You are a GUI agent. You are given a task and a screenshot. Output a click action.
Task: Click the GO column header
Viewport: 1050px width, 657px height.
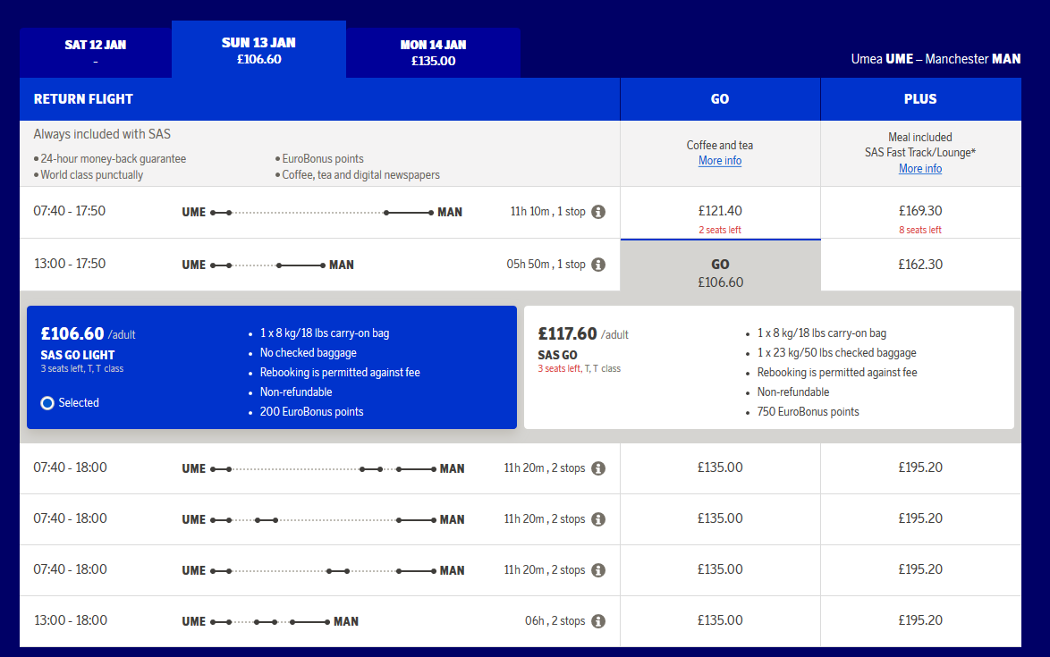[720, 99]
